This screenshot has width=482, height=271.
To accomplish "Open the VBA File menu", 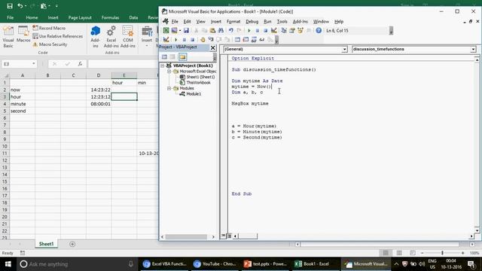I will pyautogui.click(x=175, y=22).
